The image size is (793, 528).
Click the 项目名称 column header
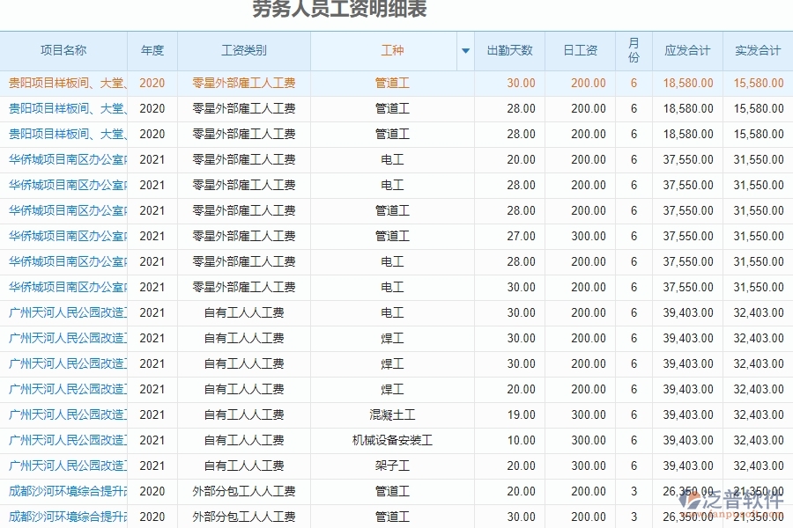65,51
